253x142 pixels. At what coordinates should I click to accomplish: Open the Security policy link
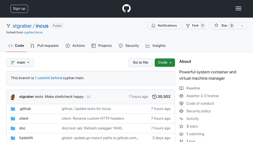click(198, 111)
